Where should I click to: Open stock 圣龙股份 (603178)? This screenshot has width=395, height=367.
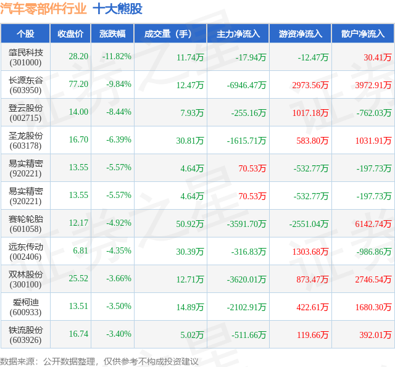(x=25, y=141)
